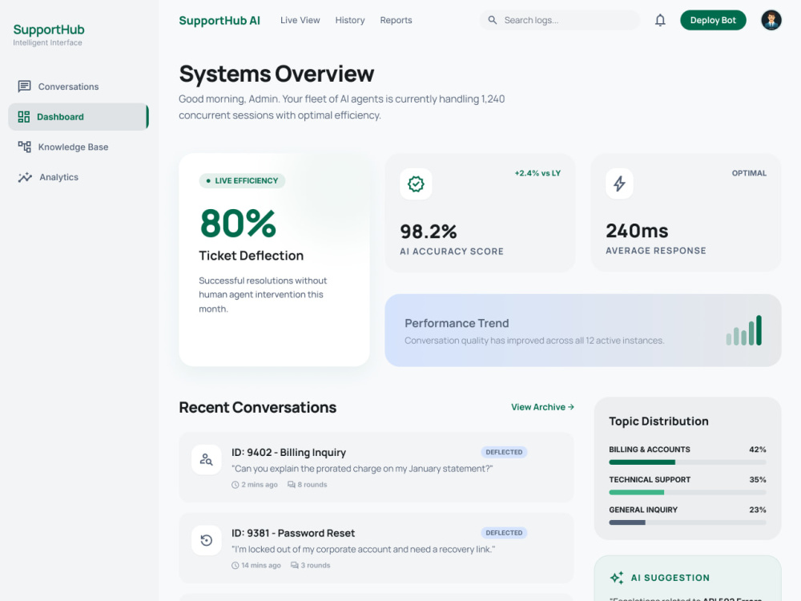Click the Knowledge Base tree icon
This screenshot has height=601, width=801.
(24, 147)
